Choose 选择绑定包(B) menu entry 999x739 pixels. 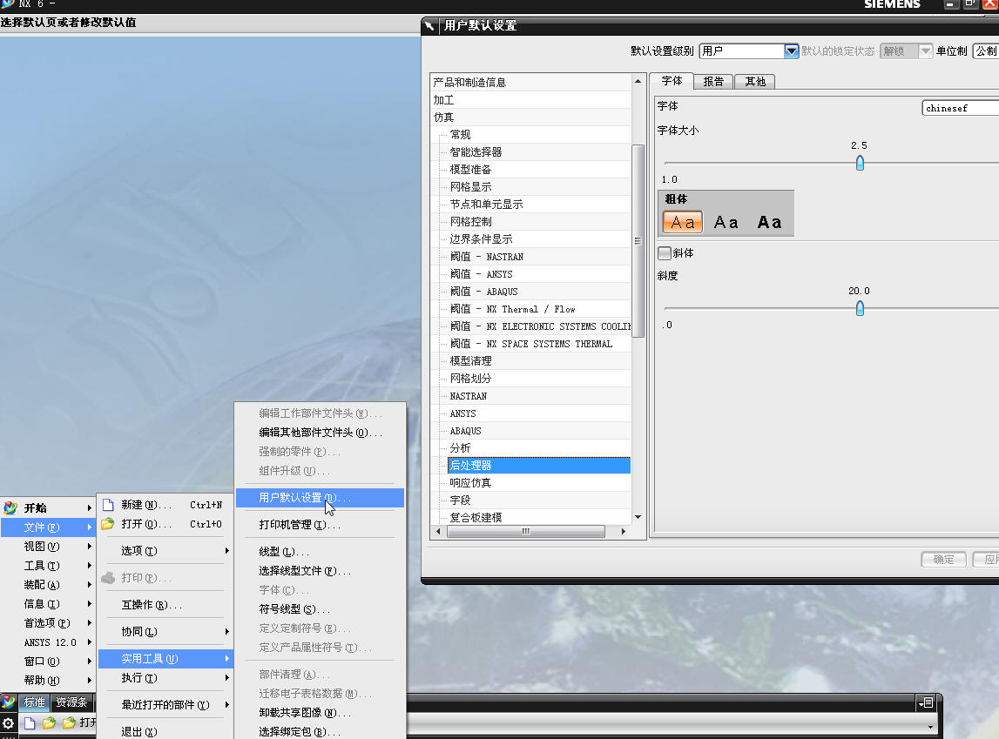point(320,731)
